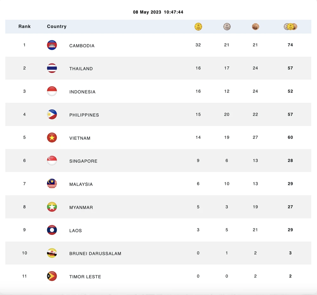
Task: Click the Laos flag icon
Action: pyautogui.click(x=52, y=230)
